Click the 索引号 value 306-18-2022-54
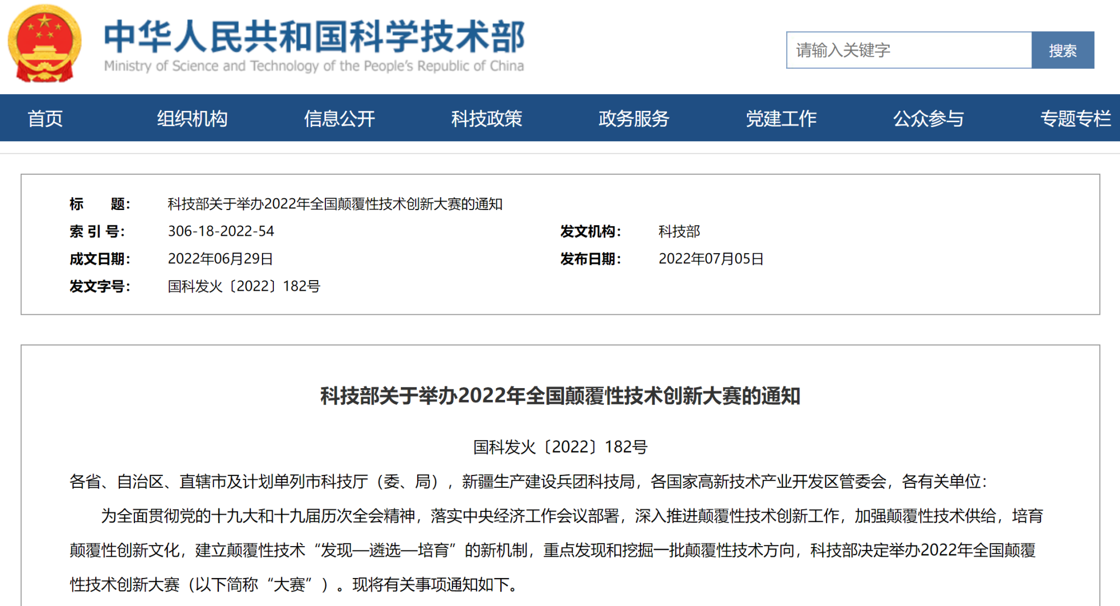 click(x=221, y=231)
